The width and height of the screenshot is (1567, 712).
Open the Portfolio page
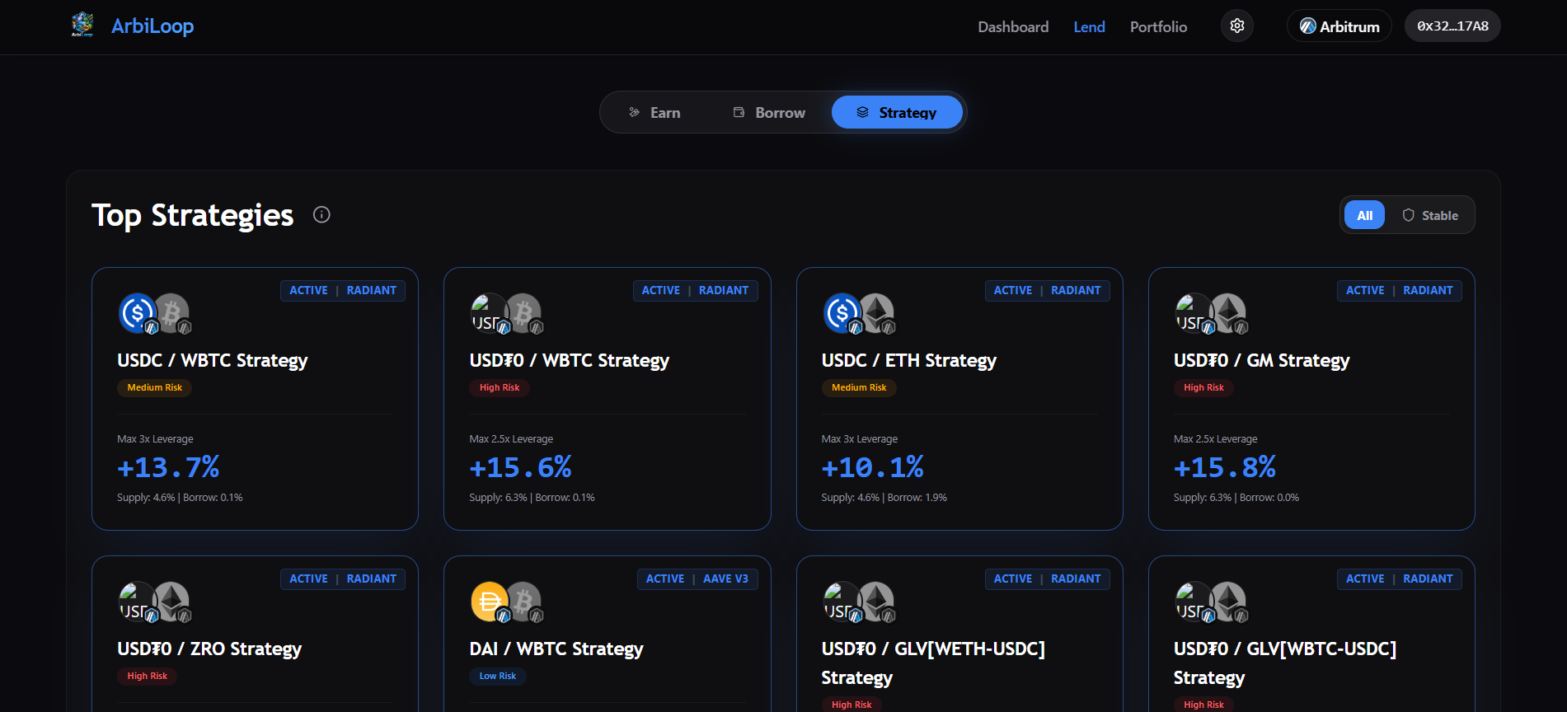[1158, 27]
